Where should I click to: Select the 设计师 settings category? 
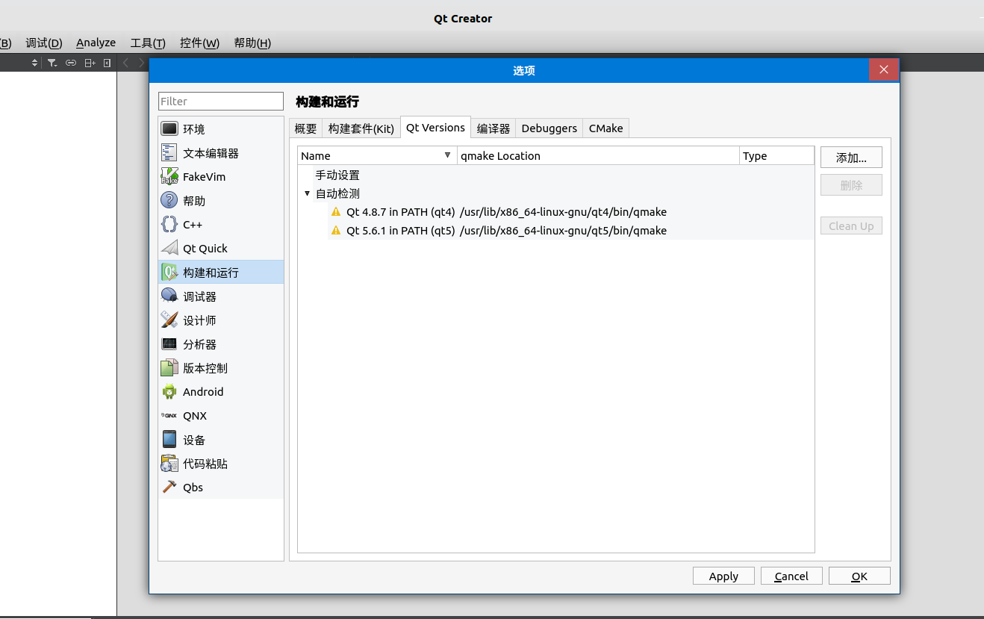(x=221, y=320)
